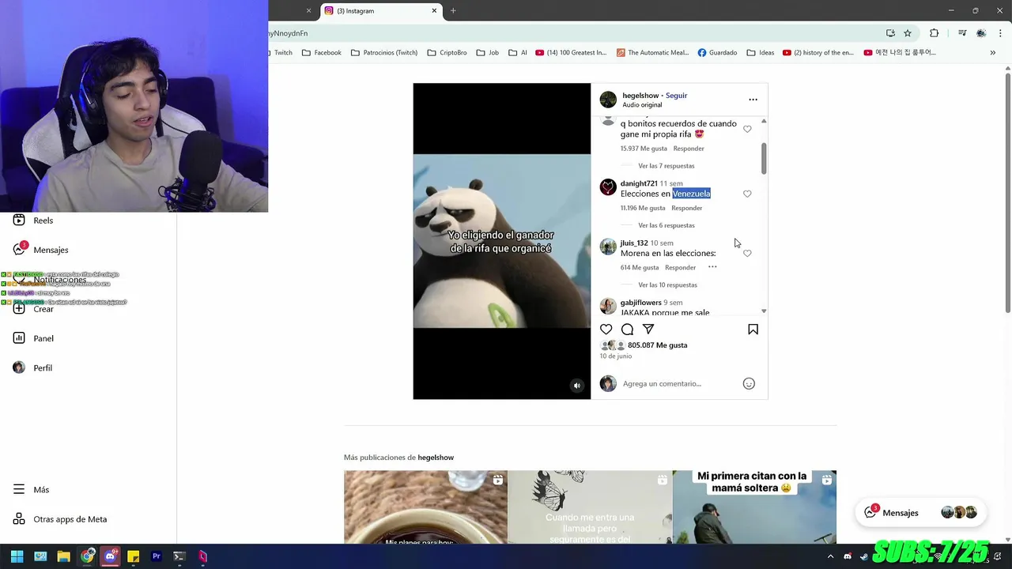This screenshot has height=569, width=1012.
Task: Open the panda reel video
Action: (502, 241)
